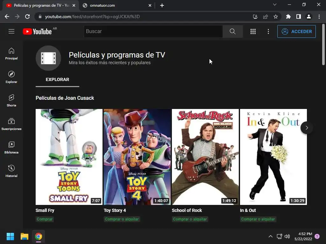Open Biblioteca in sidebar
The image size is (326, 244).
coord(11,147)
